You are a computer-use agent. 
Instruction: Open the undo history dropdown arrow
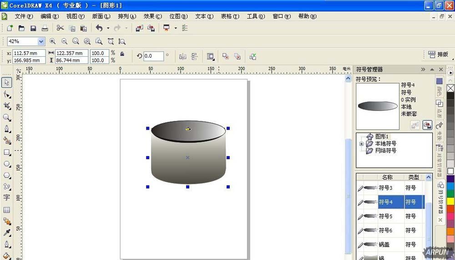[108, 28]
